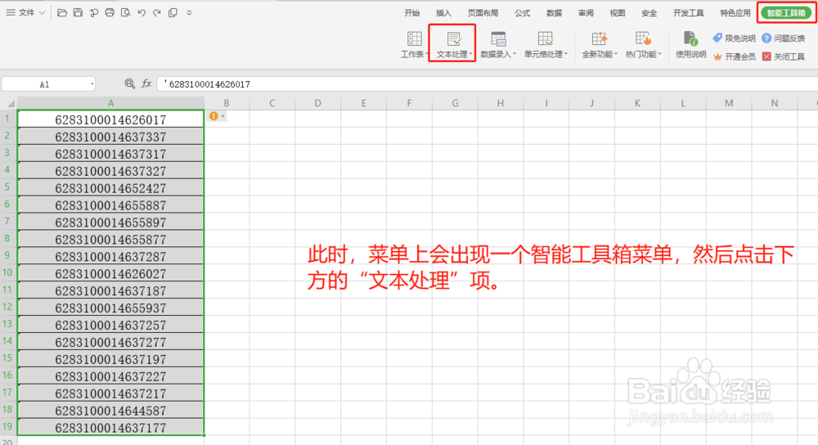Select row header 12

click(7, 307)
